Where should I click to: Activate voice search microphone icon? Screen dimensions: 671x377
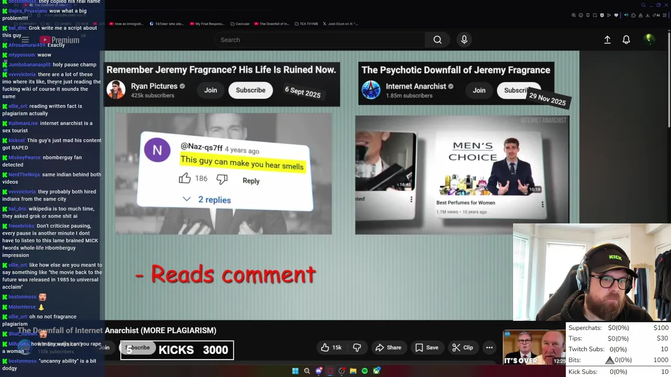464,40
